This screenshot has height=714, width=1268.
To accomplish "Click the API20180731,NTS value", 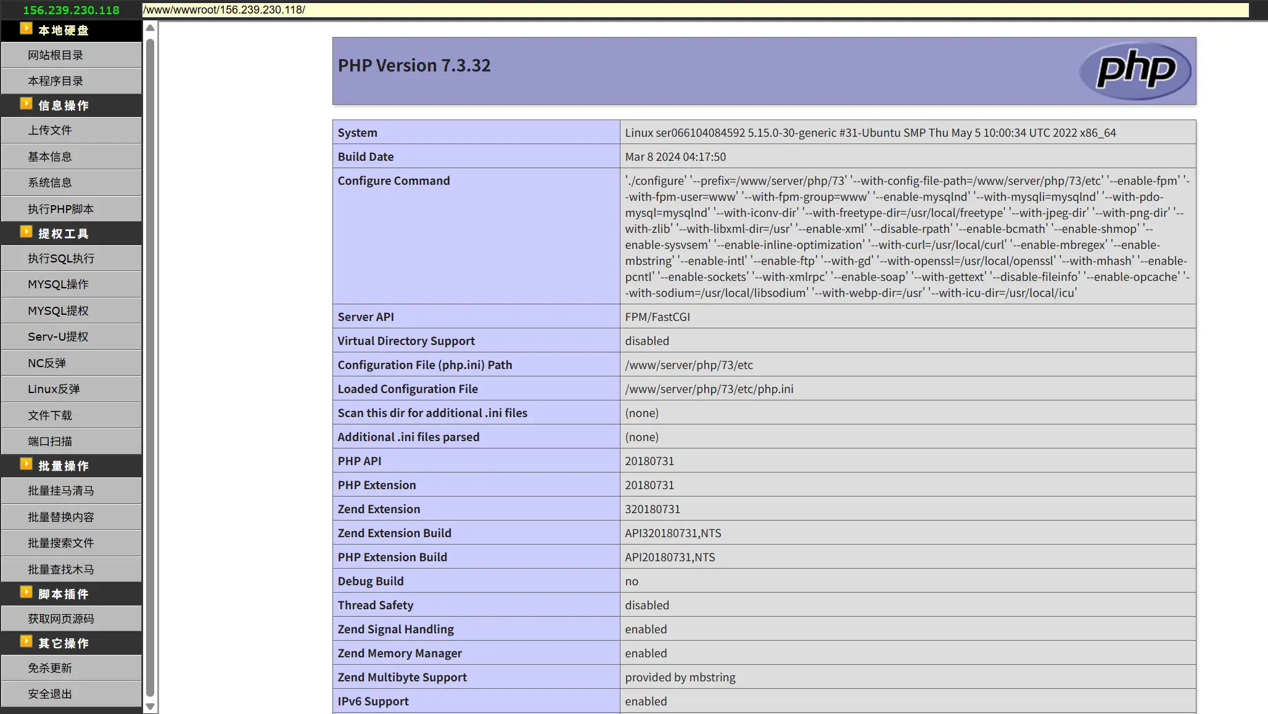I will [670, 557].
